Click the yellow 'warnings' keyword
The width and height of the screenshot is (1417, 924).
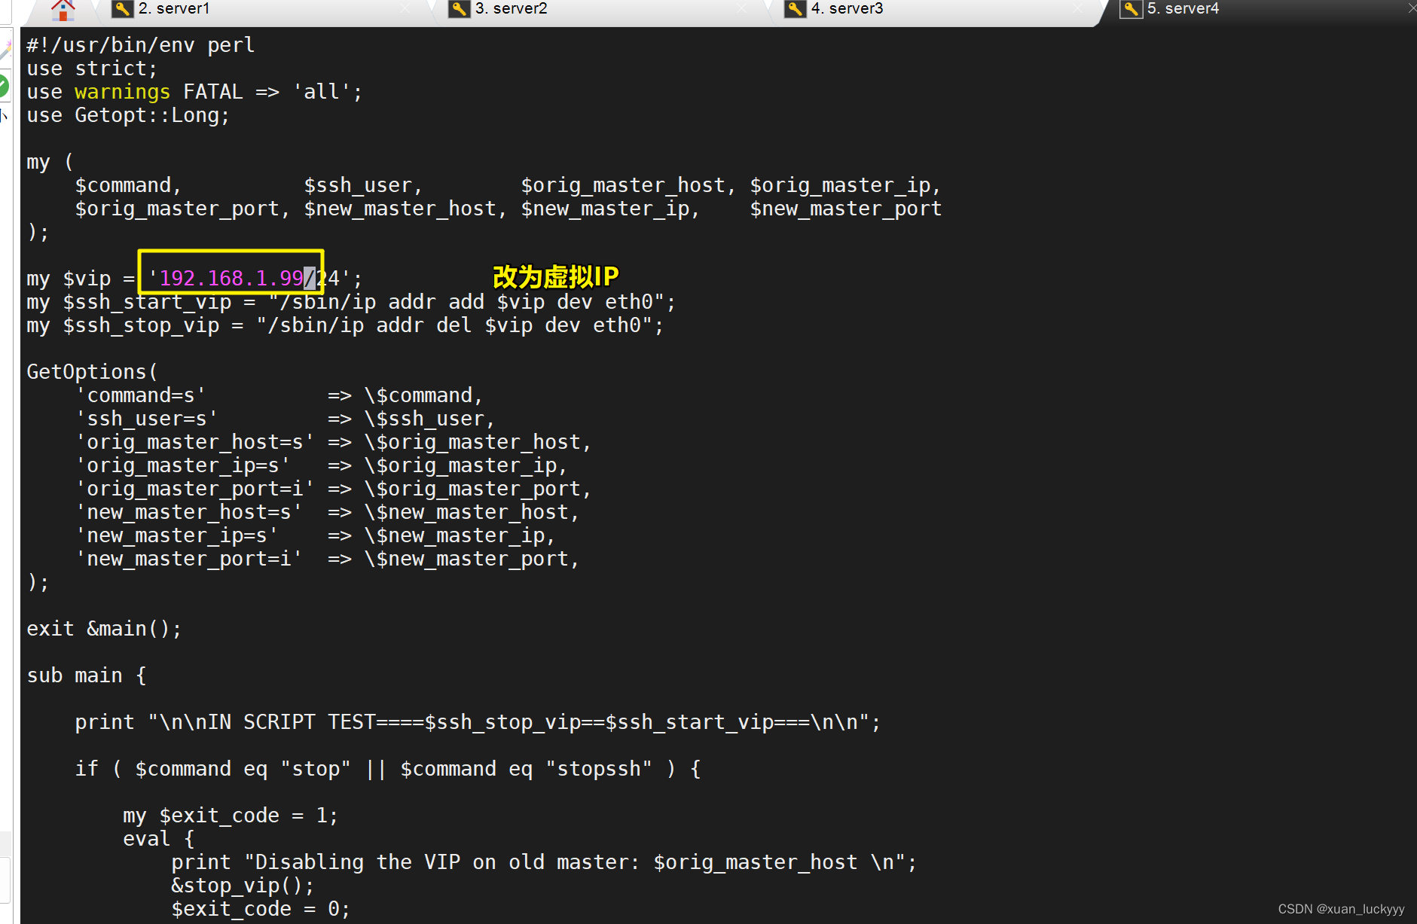tap(123, 92)
